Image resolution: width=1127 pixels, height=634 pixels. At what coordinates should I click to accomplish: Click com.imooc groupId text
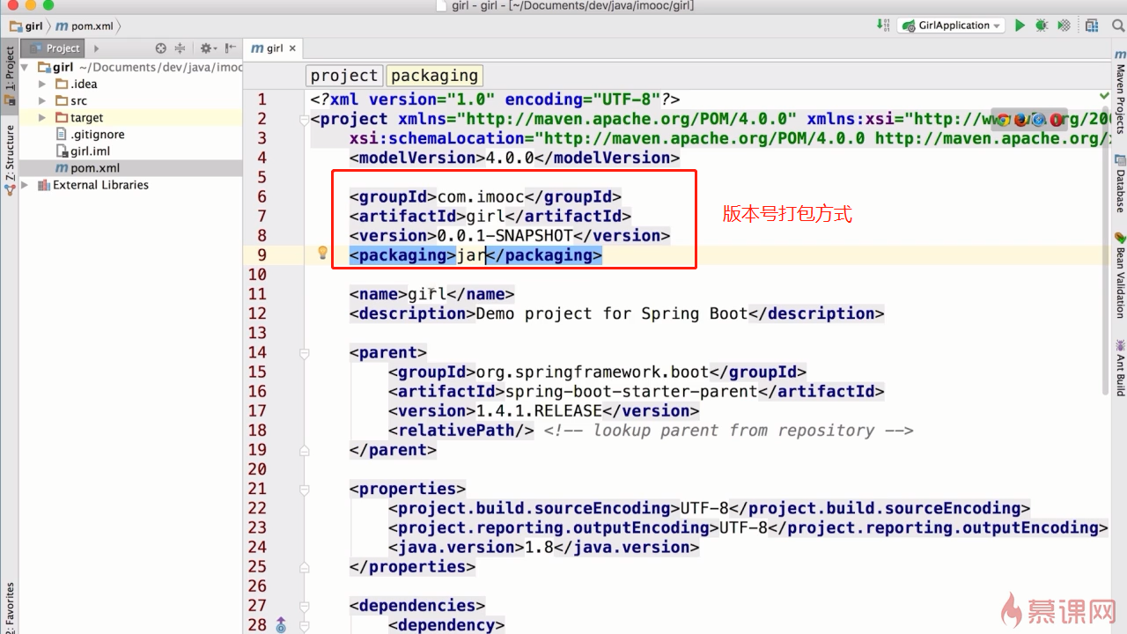click(x=481, y=196)
